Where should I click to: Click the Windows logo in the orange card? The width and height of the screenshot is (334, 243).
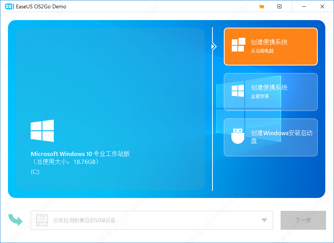coord(238,45)
